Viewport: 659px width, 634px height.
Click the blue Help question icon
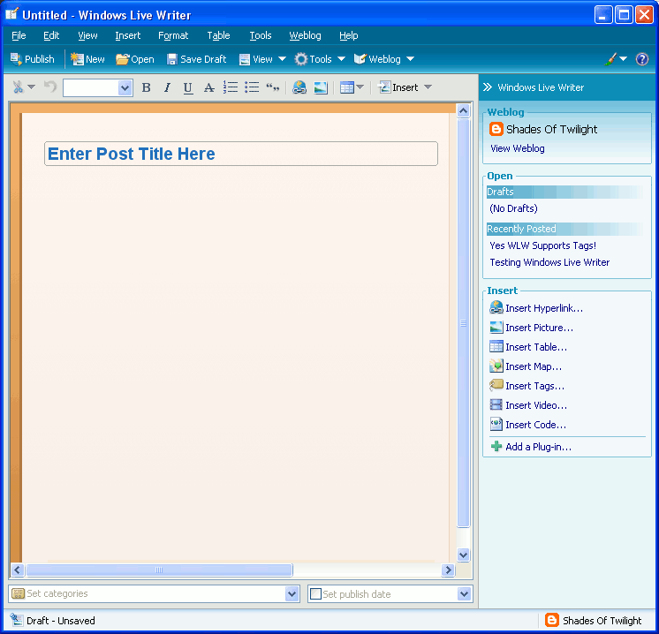coord(641,59)
